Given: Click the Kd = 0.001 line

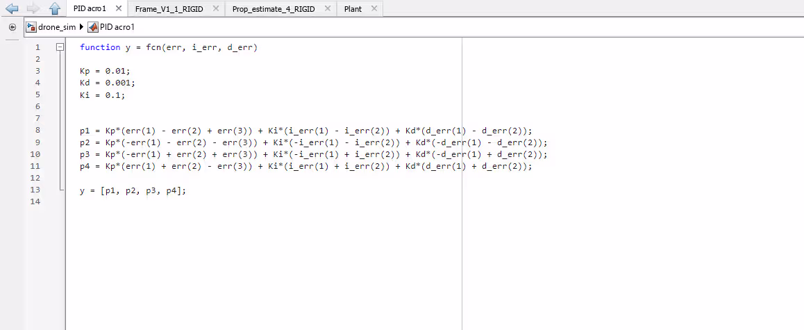Looking at the screenshot, I should click(107, 83).
